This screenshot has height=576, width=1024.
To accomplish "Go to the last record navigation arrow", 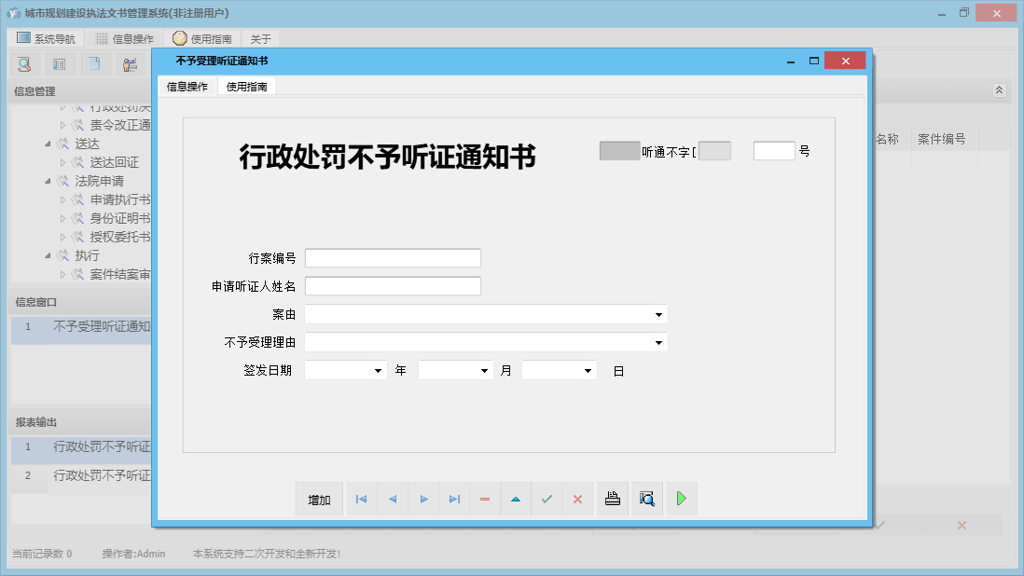I will point(454,499).
